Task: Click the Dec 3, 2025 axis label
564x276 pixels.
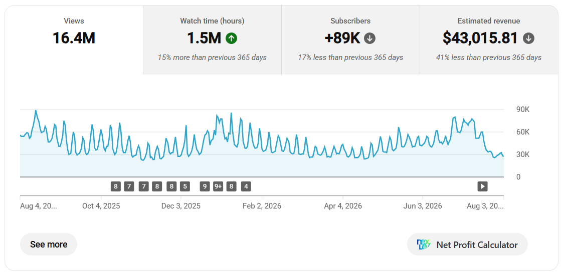Action: coord(181,206)
